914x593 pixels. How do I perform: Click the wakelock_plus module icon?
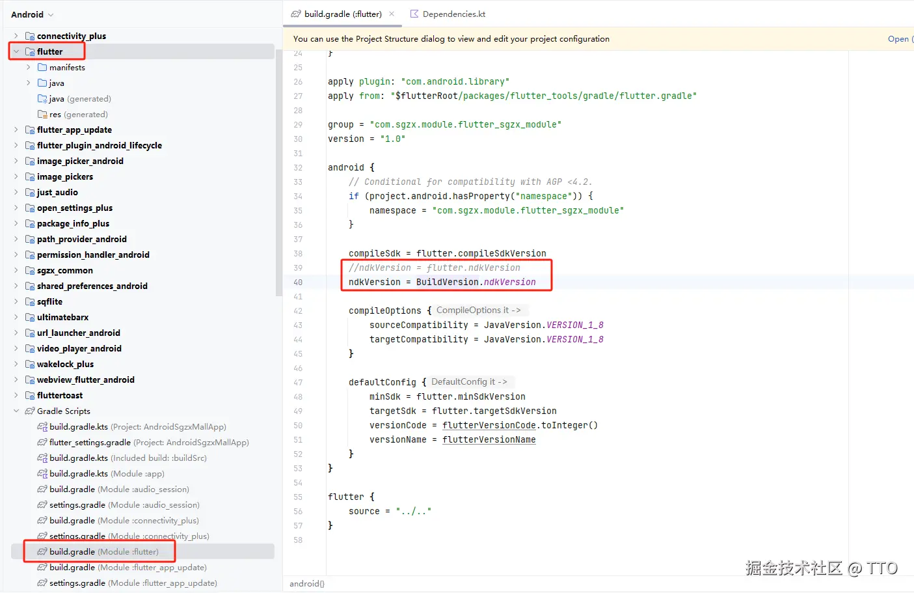[x=30, y=364]
